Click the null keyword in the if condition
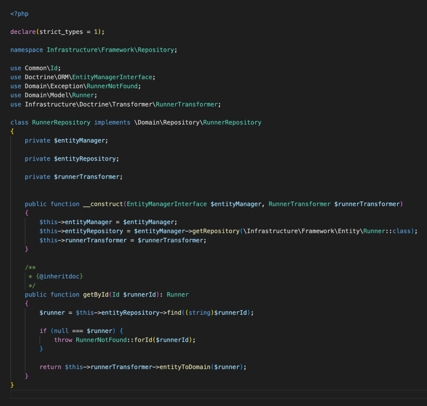427x406 pixels. click(x=60, y=330)
